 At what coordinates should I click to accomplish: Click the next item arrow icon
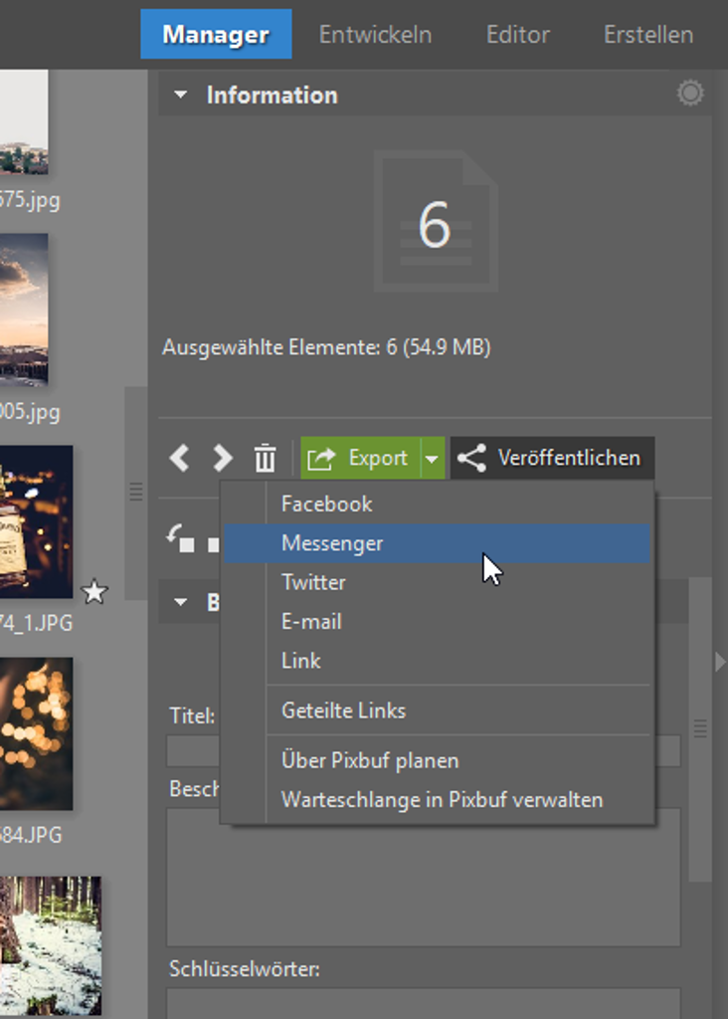222,458
